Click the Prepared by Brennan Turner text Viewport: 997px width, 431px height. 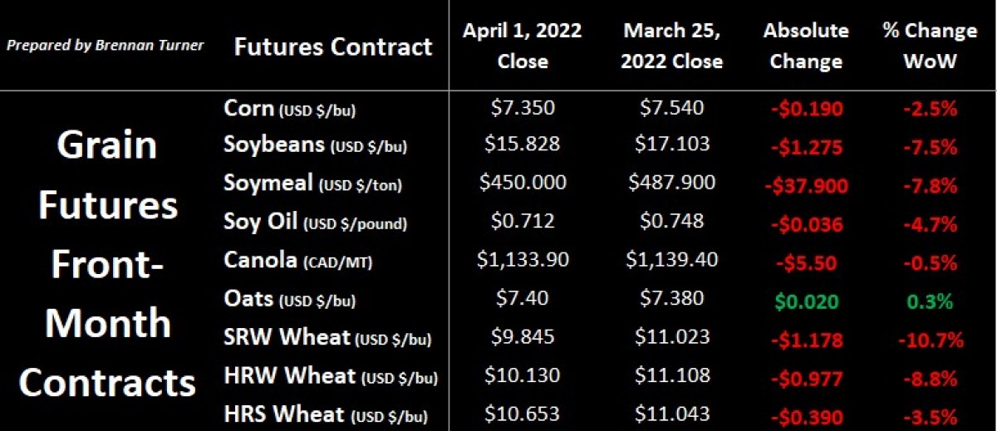click(x=105, y=45)
